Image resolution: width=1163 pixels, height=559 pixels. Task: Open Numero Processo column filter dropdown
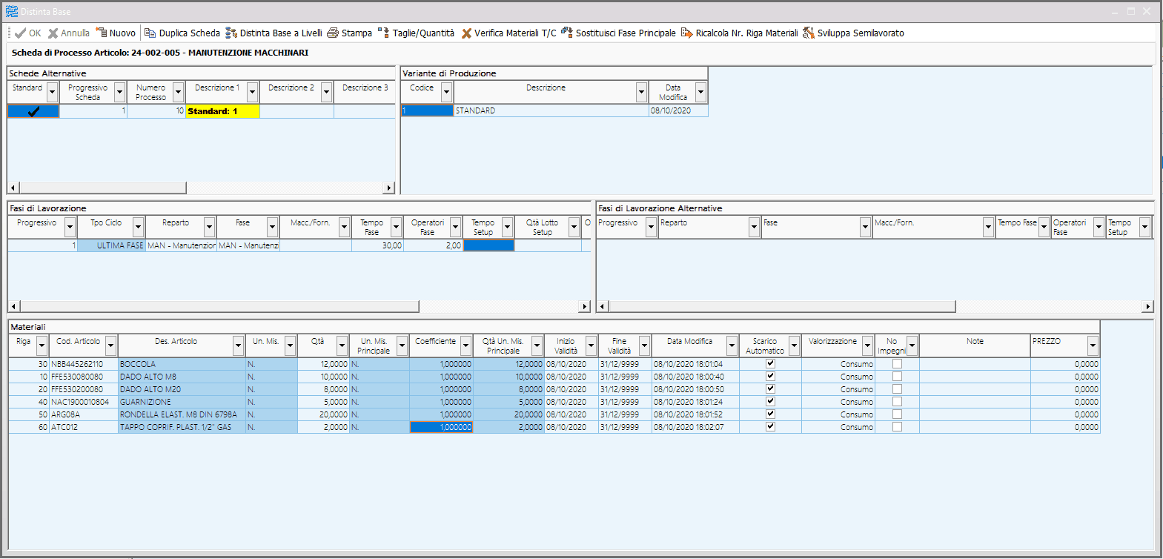point(178,92)
